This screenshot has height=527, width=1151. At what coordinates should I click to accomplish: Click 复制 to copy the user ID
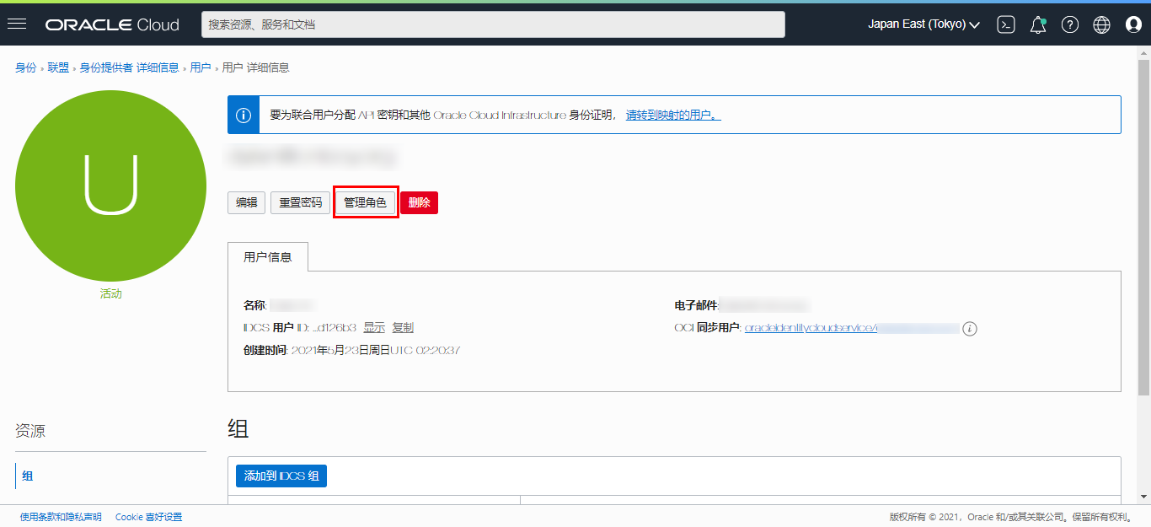click(403, 327)
